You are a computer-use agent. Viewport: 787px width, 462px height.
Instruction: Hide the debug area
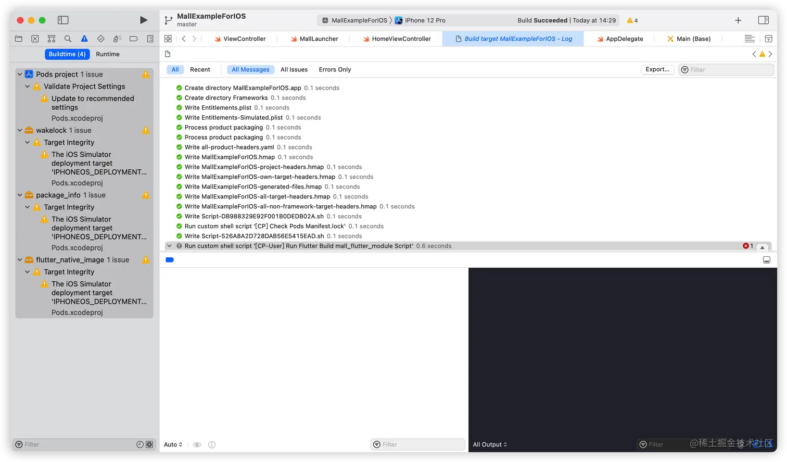[x=767, y=260]
